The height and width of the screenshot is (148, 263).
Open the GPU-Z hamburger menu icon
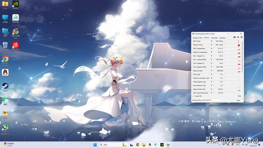pos(242,37)
